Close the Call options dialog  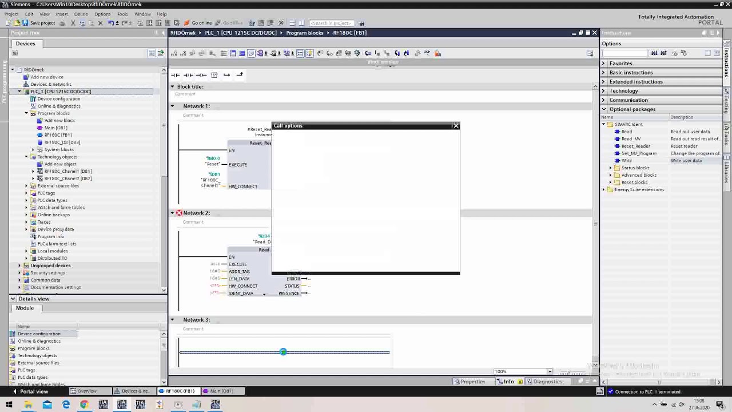coord(456,126)
